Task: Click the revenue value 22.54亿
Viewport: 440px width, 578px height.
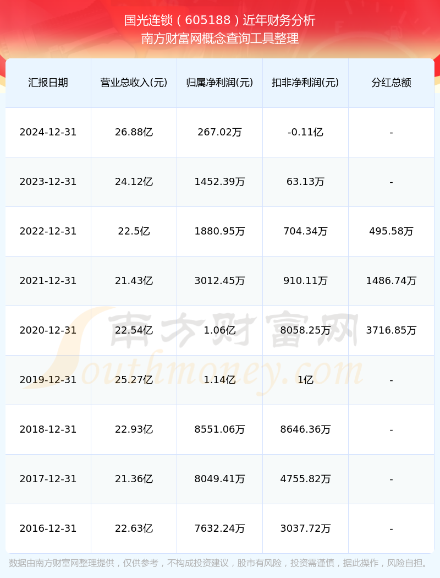Action: coord(134,330)
